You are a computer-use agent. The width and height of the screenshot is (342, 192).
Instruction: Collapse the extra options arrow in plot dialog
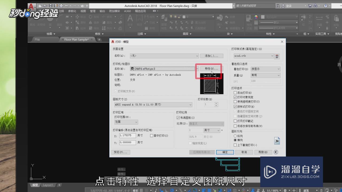(276, 152)
